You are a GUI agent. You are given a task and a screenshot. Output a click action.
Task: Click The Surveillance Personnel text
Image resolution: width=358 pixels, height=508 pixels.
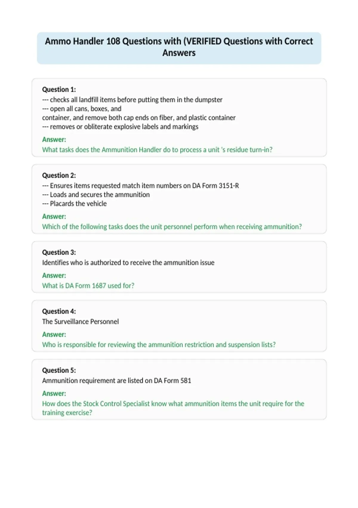tap(80, 322)
